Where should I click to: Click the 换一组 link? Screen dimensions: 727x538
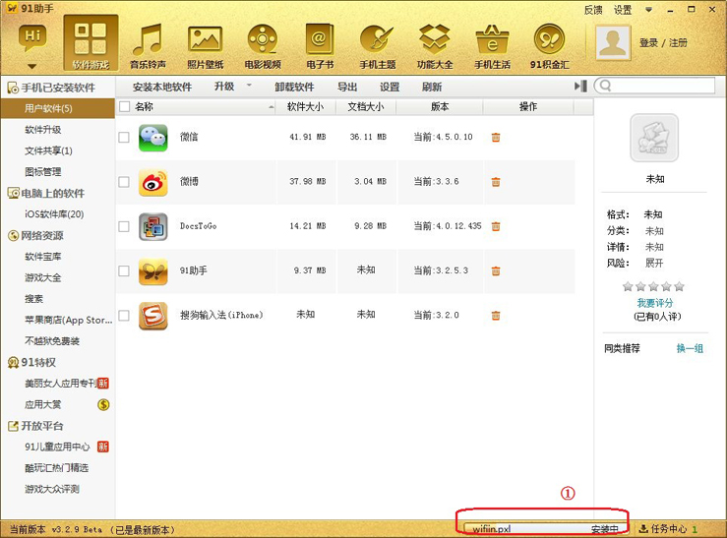pyautogui.click(x=690, y=348)
